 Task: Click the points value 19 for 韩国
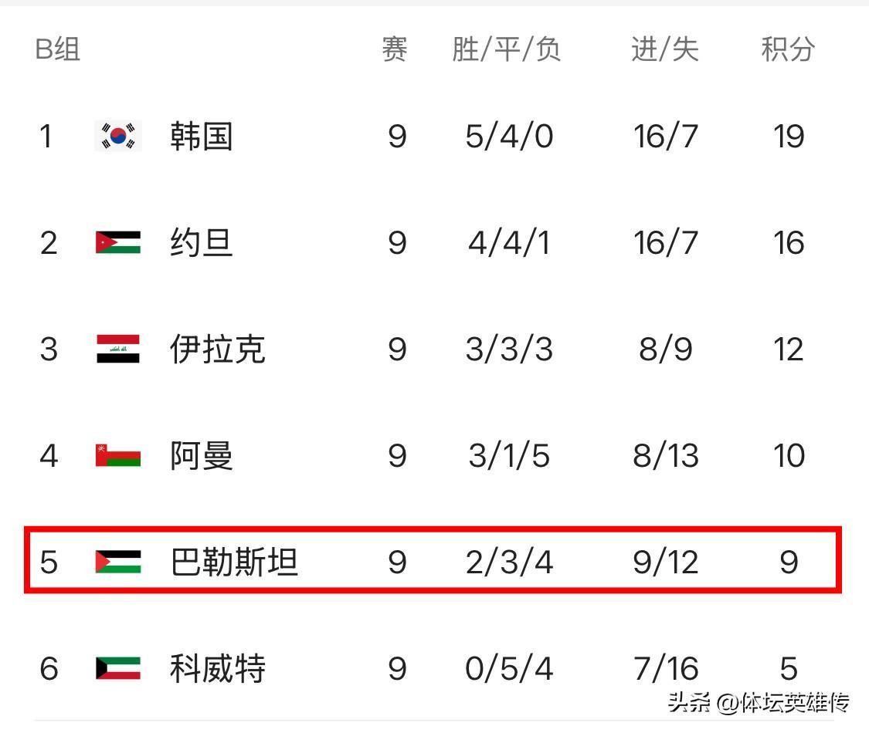click(x=789, y=136)
